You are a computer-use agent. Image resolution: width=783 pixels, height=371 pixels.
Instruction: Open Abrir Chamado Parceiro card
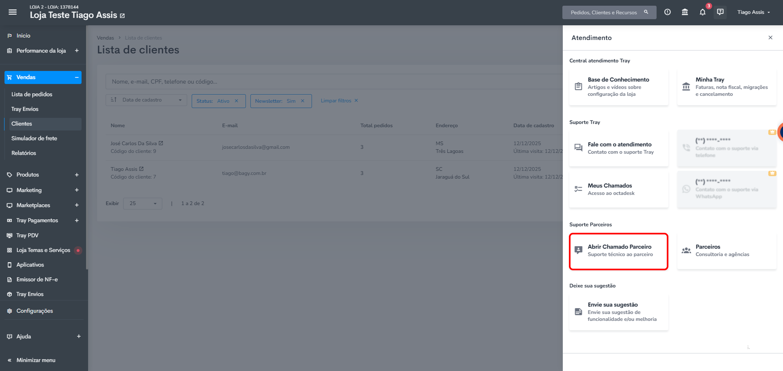coord(619,251)
